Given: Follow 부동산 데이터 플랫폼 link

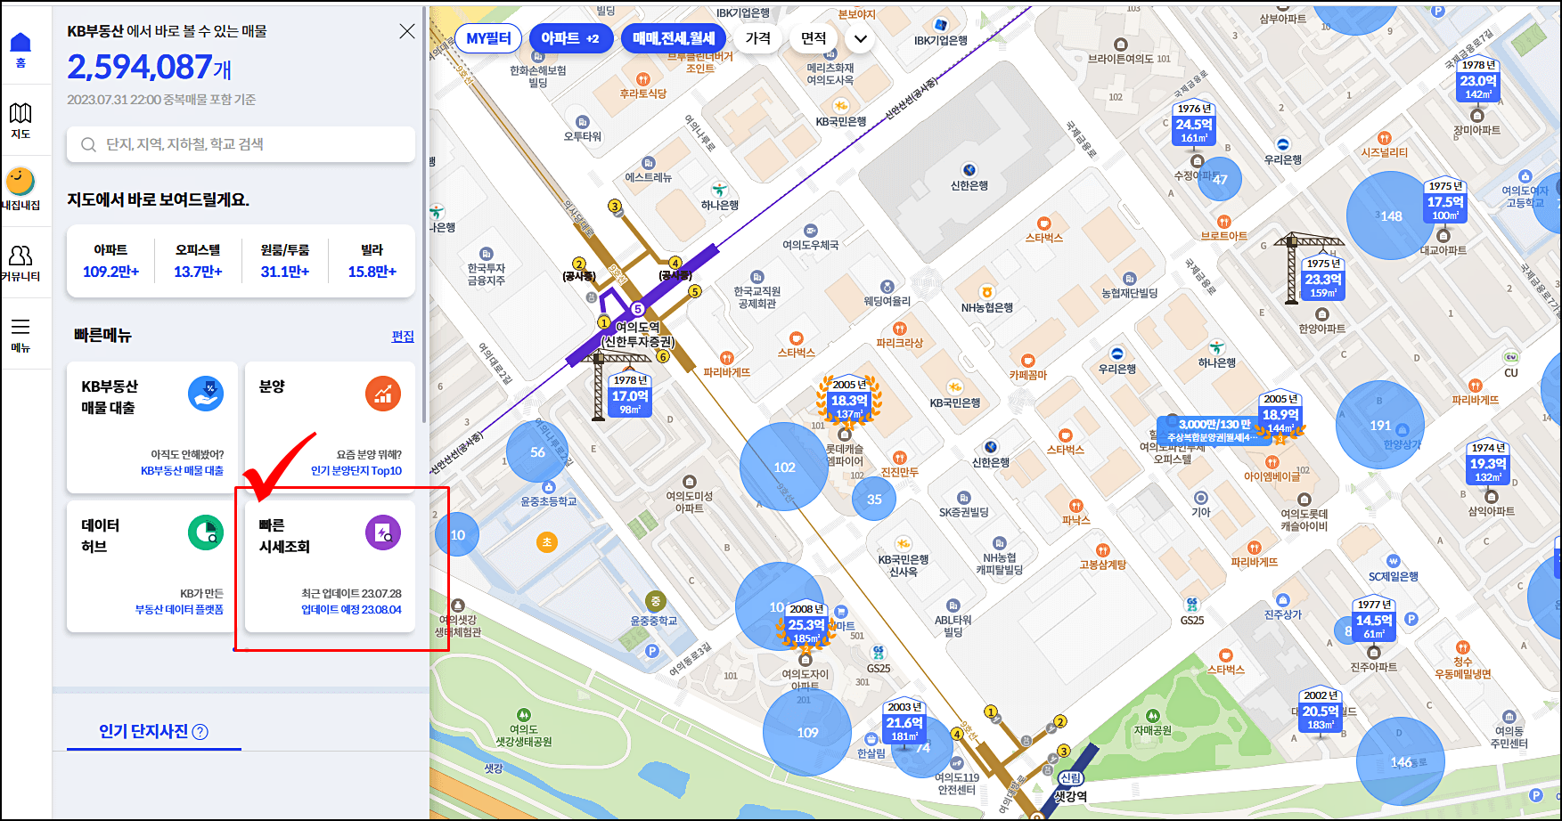Looking at the screenshot, I should (x=179, y=610).
